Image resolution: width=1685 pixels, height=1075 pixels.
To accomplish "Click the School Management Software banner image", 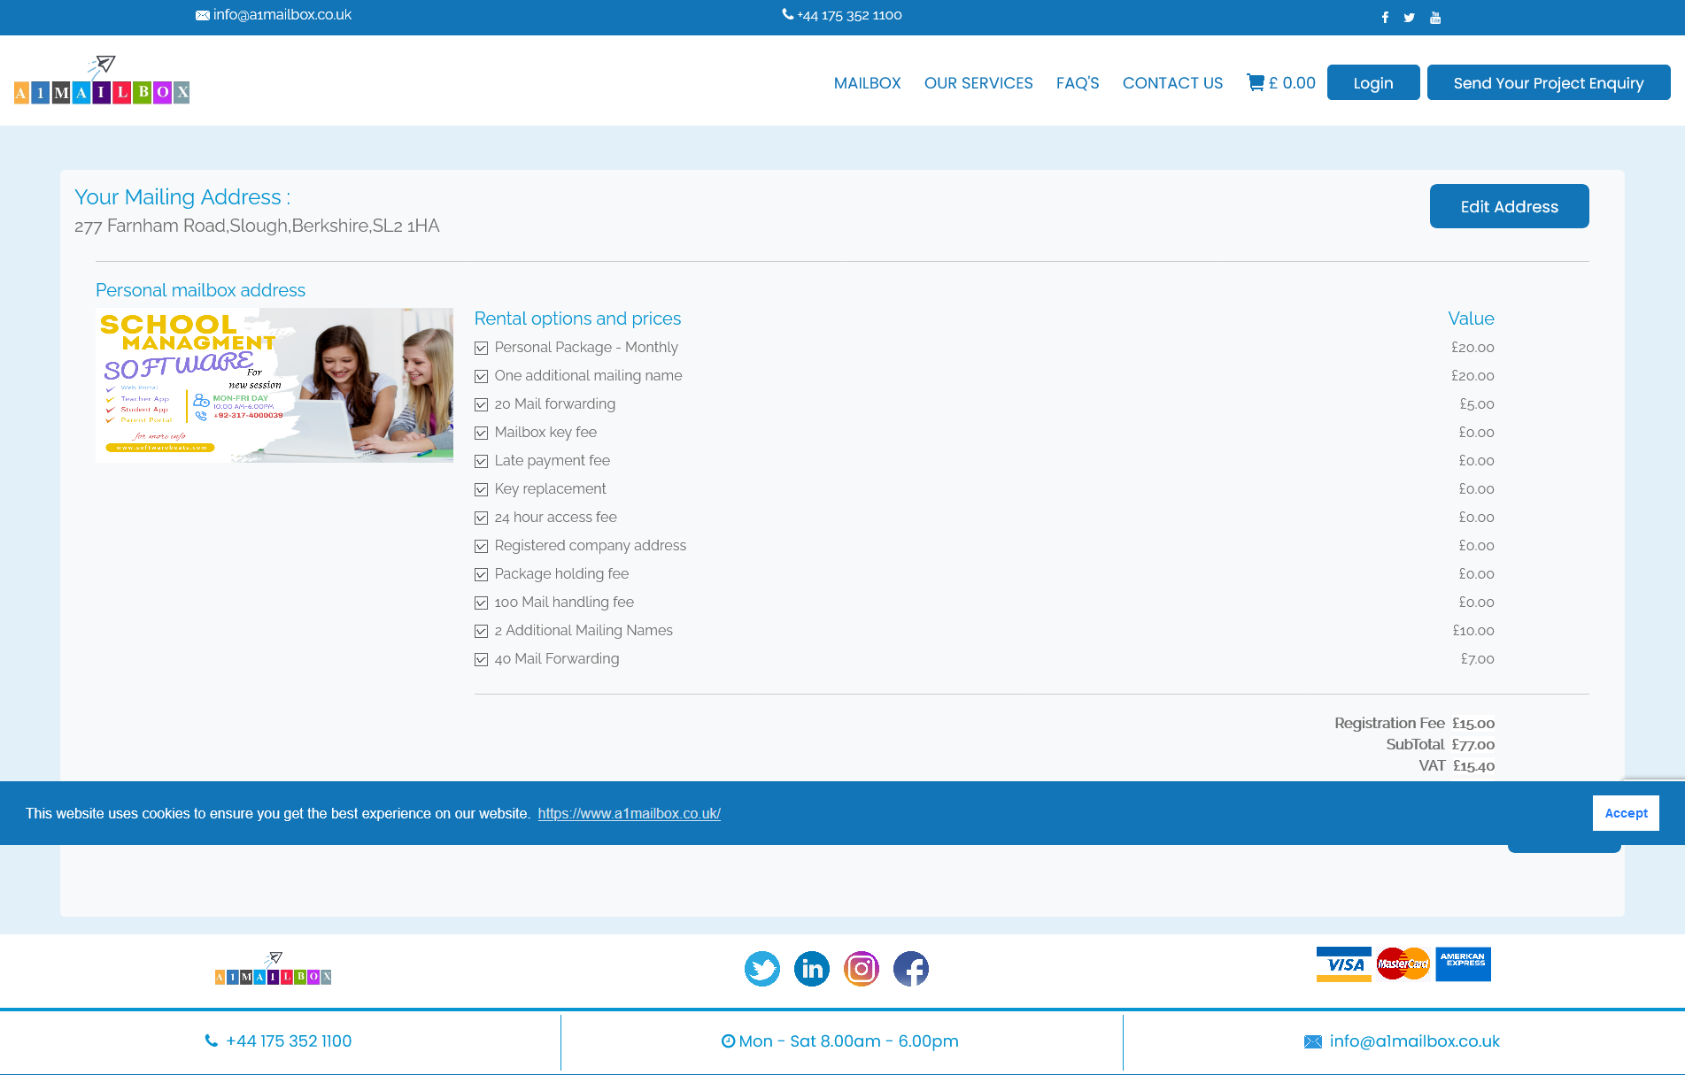I will [x=274, y=385].
